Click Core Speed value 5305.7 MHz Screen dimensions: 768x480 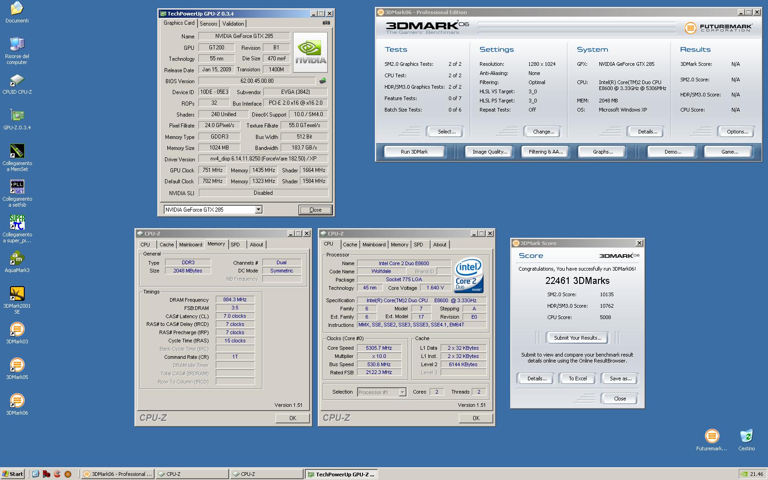tap(379, 348)
